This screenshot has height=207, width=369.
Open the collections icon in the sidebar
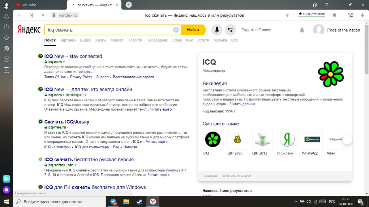coord(6,49)
